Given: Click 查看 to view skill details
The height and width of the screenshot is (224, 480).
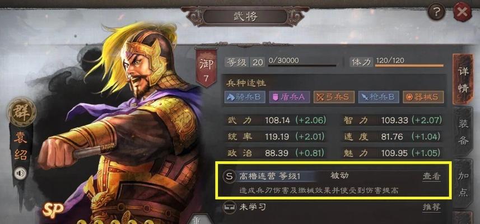Looking at the screenshot, I should pyautogui.click(x=432, y=177).
